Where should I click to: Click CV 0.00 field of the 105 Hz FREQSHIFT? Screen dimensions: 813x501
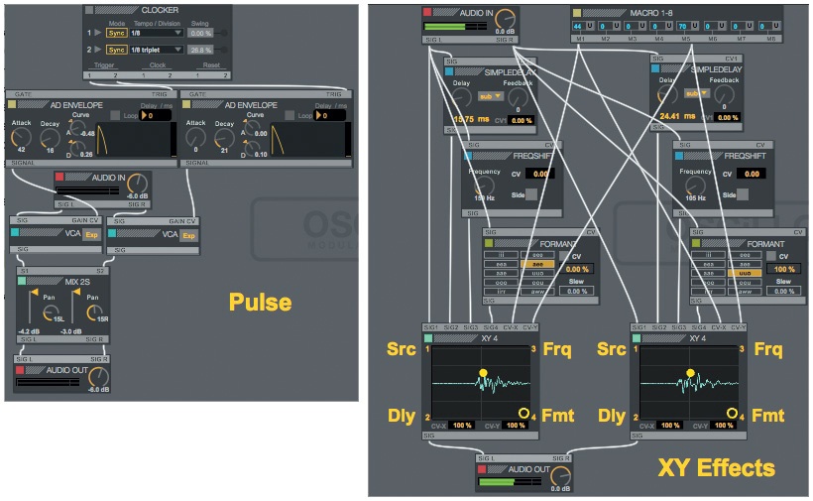pyautogui.click(x=752, y=175)
